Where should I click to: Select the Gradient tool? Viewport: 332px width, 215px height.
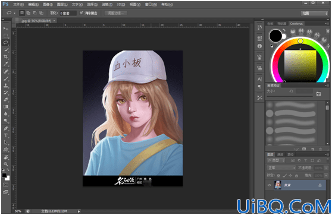click(x=6, y=106)
